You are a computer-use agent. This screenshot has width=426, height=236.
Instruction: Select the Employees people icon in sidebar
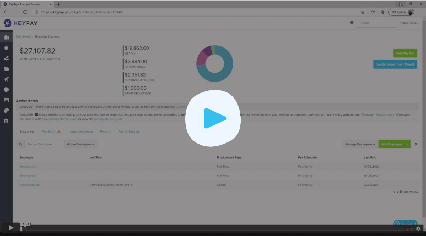6,47
